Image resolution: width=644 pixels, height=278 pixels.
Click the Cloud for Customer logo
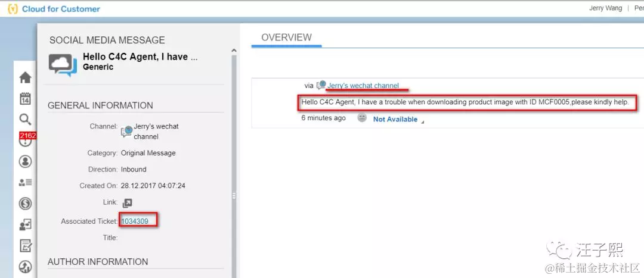54,8
